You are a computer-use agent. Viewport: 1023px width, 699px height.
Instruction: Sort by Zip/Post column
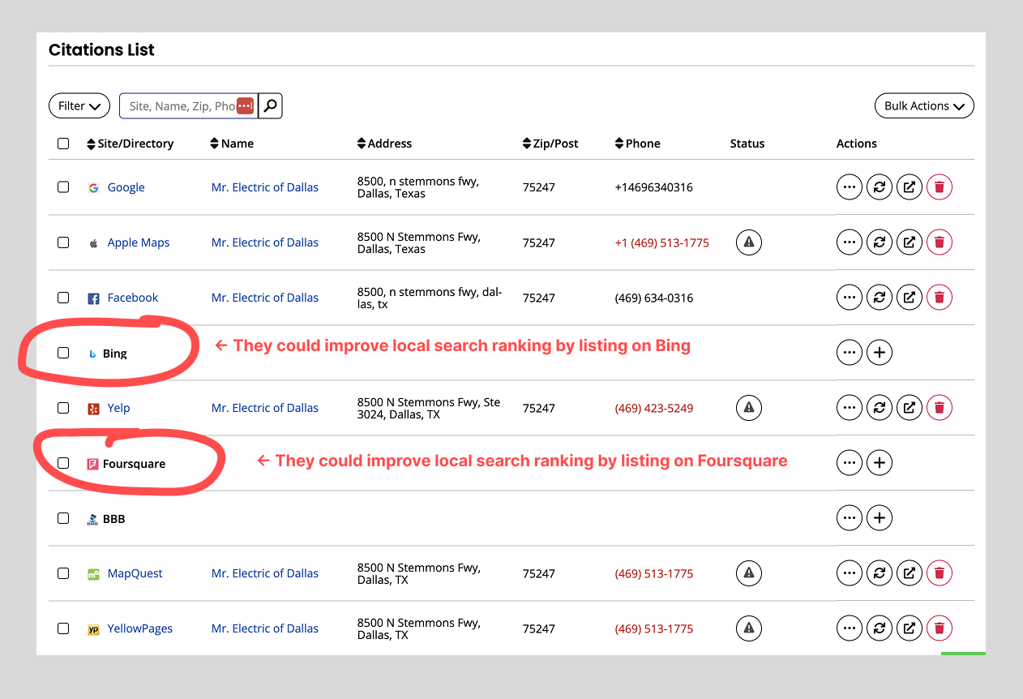pyautogui.click(x=550, y=144)
